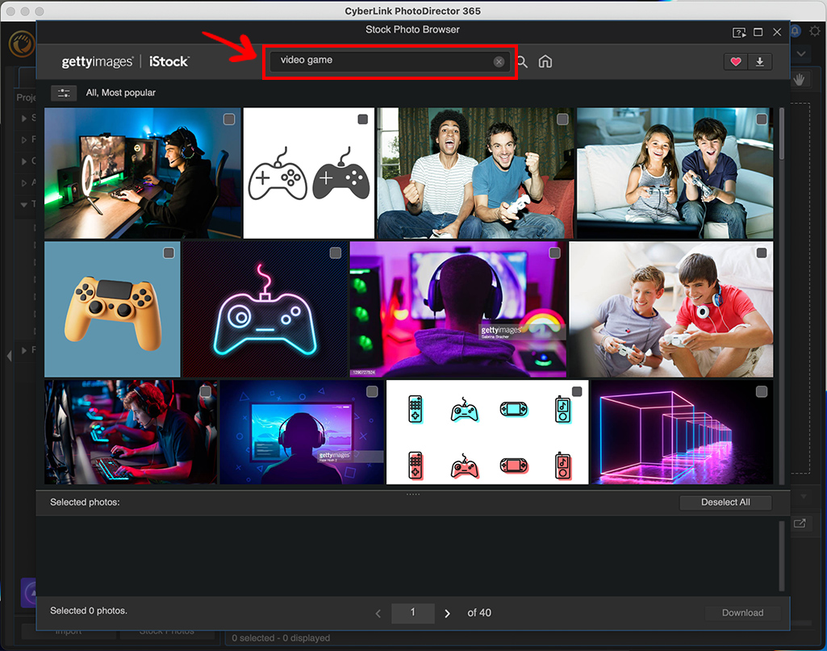Click the page number input box
The width and height of the screenshot is (827, 651).
point(412,613)
